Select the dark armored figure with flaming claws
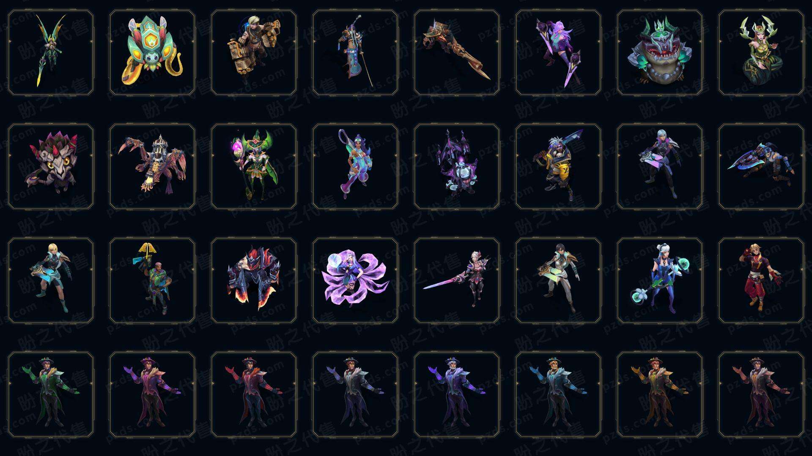 click(254, 280)
